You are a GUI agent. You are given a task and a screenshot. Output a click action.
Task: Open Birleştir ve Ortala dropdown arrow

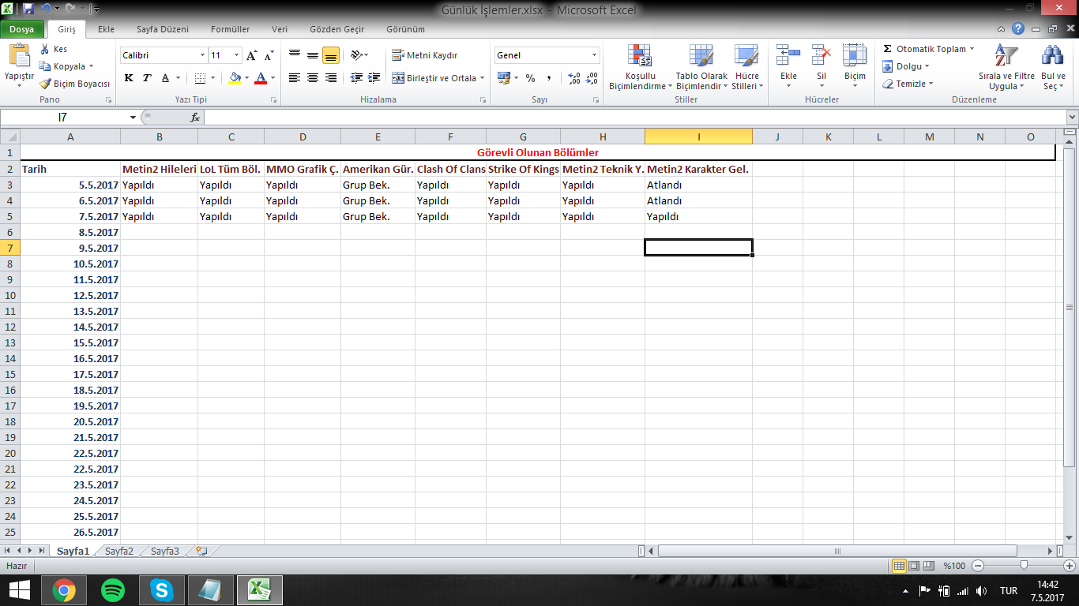[x=483, y=78]
